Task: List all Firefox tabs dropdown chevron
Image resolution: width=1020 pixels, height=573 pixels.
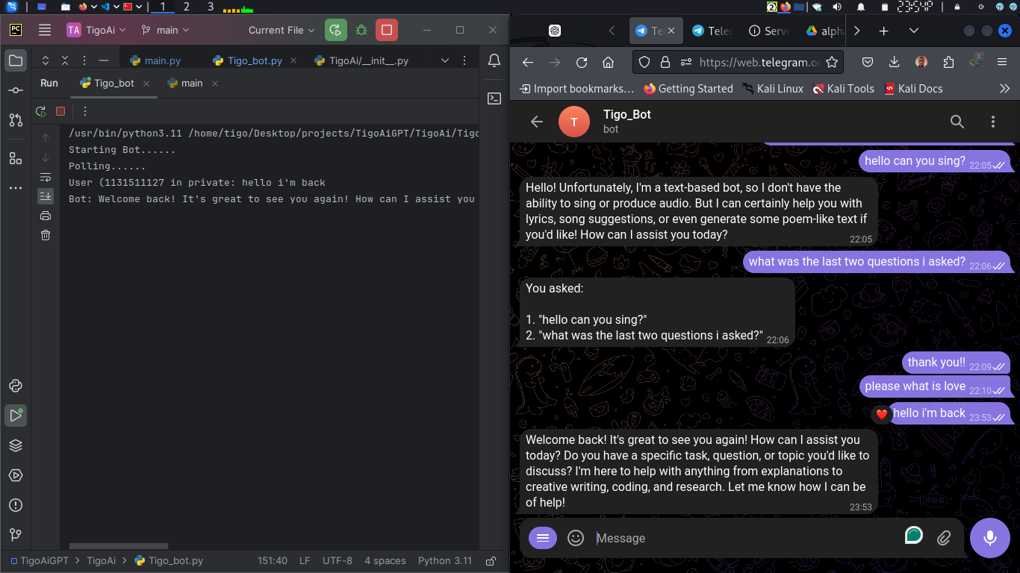Action: pos(914,31)
